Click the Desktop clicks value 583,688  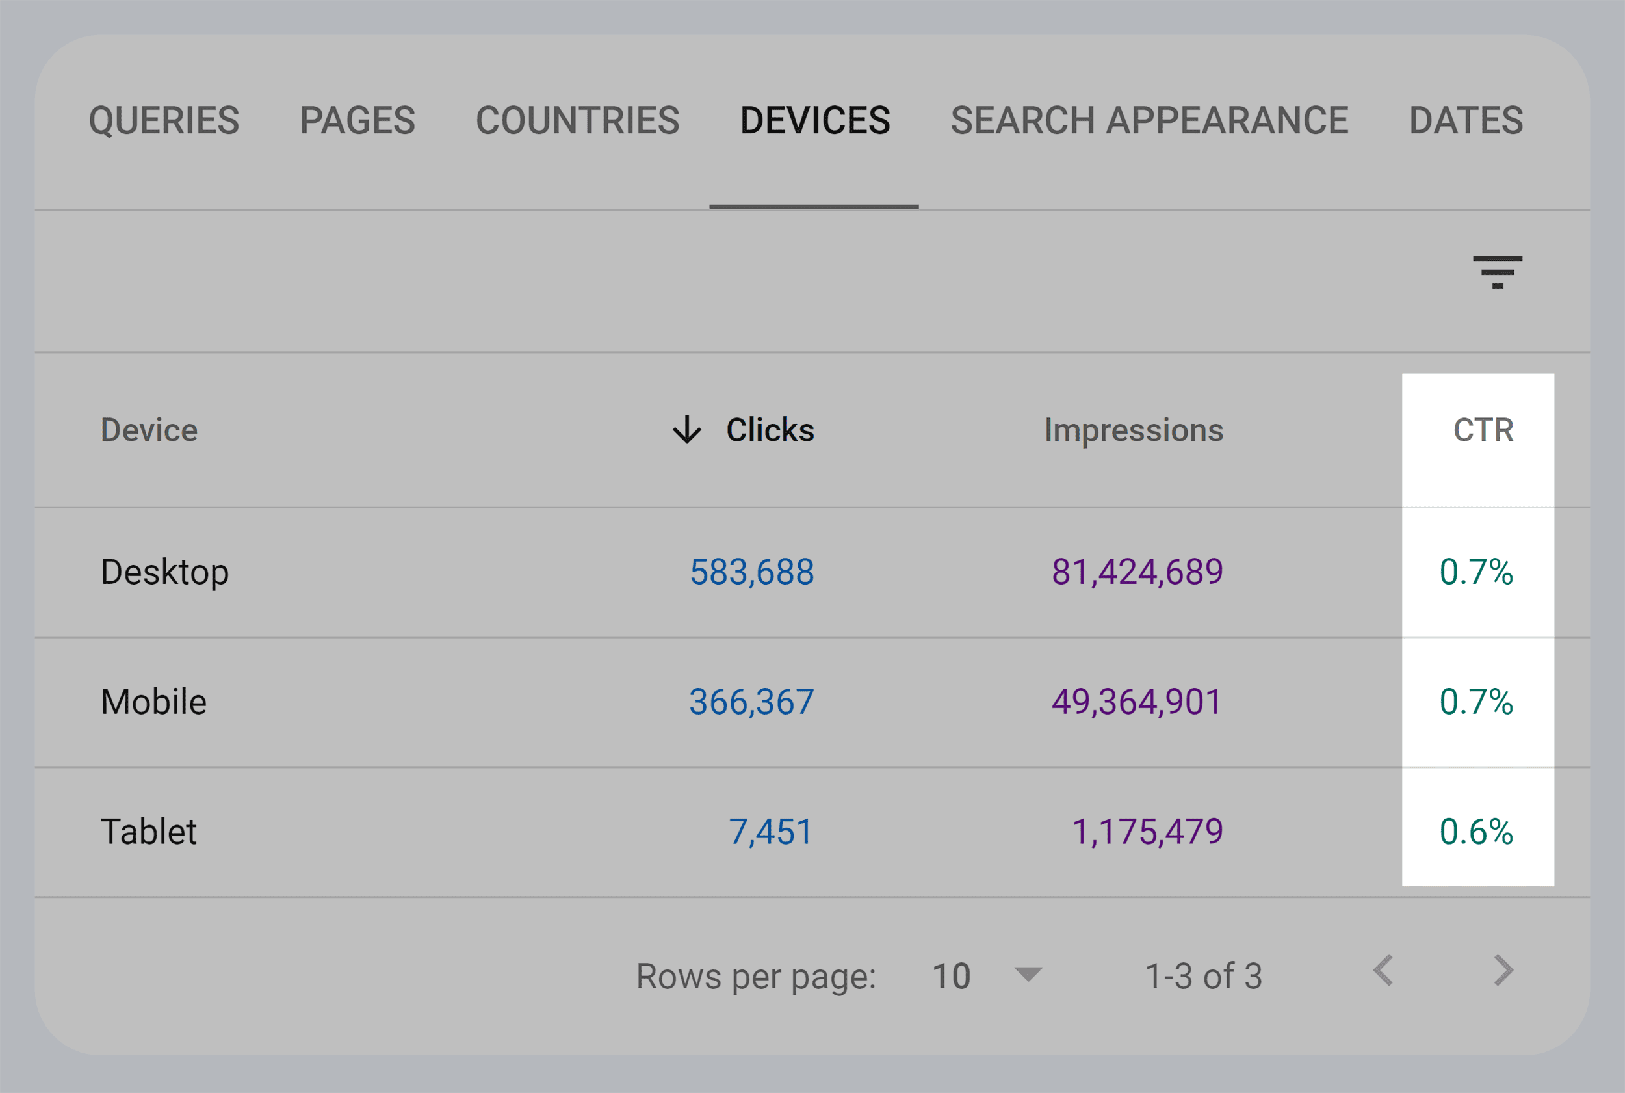click(x=752, y=572)
